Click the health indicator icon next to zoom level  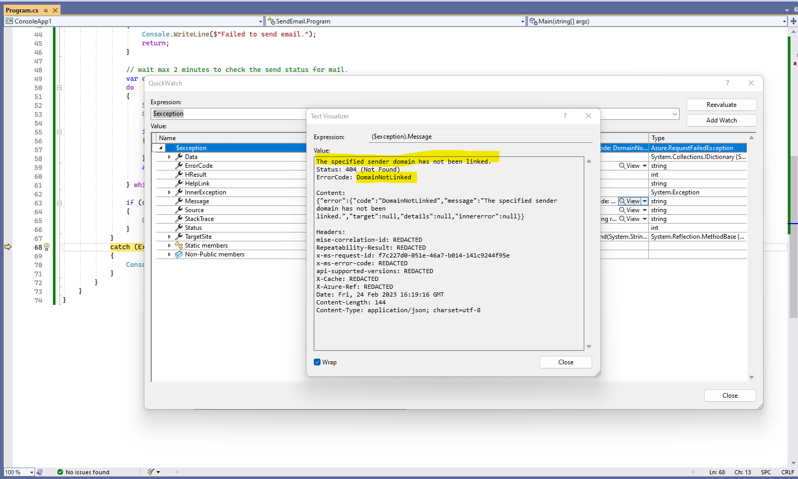[40, 472]
